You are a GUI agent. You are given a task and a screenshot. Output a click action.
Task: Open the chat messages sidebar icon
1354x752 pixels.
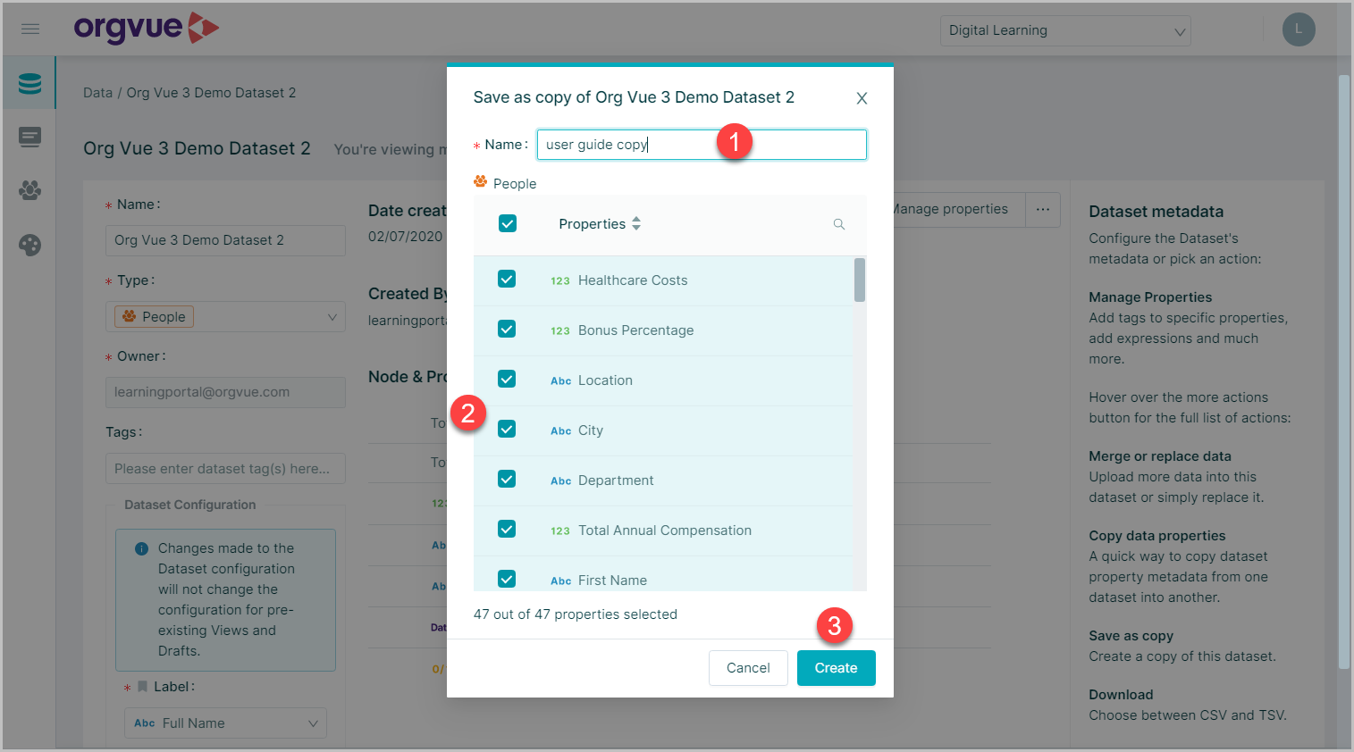pos(29,137)
